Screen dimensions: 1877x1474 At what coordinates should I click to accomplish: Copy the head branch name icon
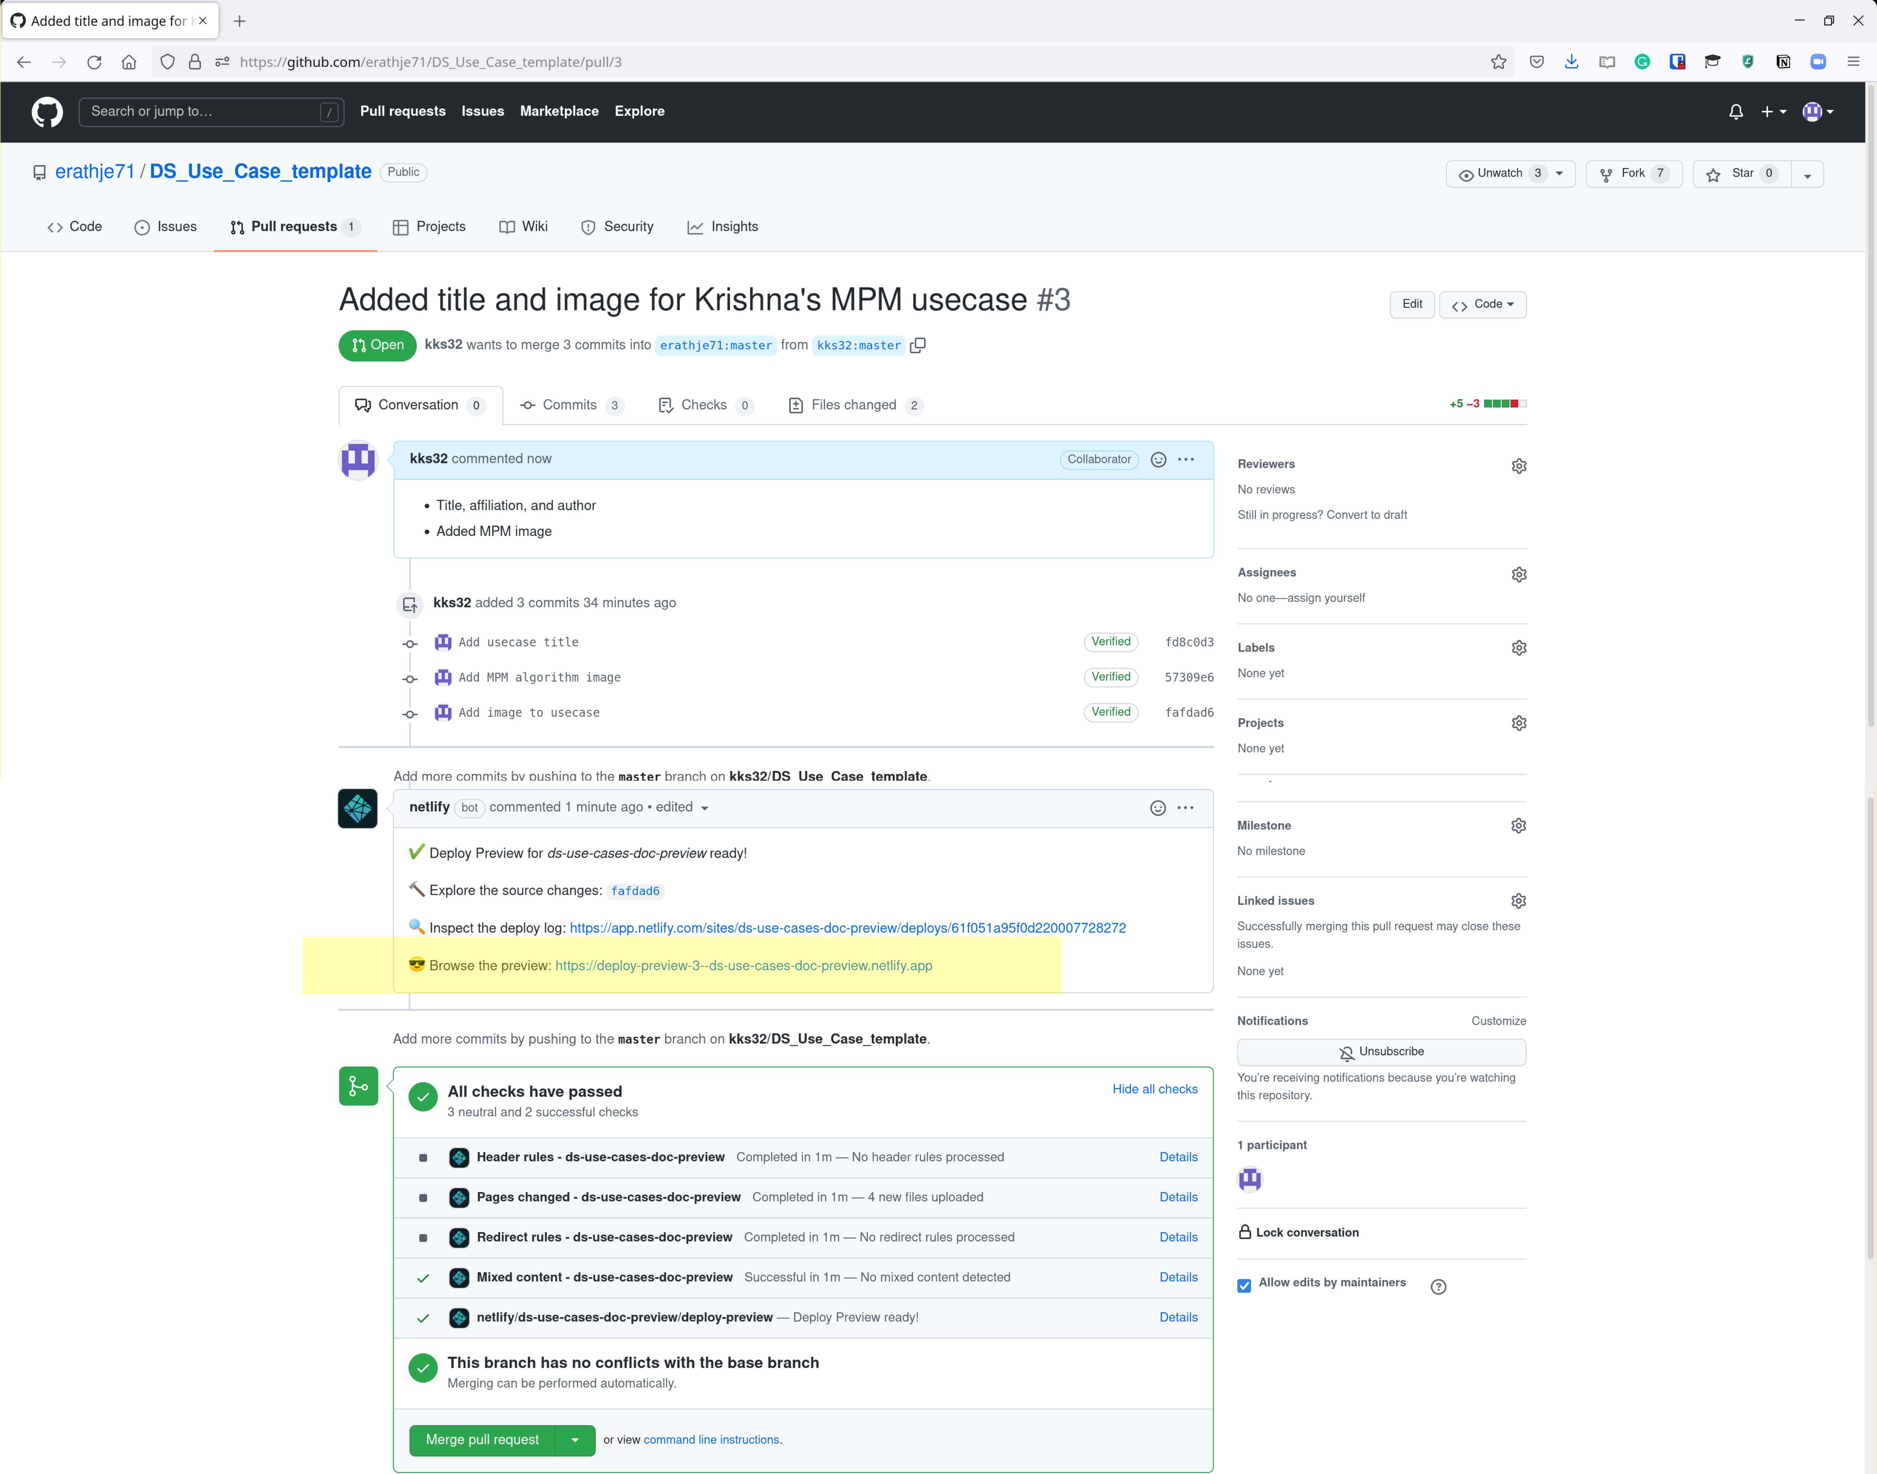918,345
